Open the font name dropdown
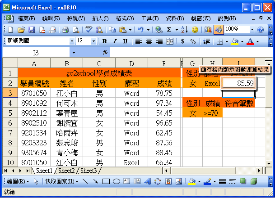Screen dimensions: 275x198 tap(72, 41)
